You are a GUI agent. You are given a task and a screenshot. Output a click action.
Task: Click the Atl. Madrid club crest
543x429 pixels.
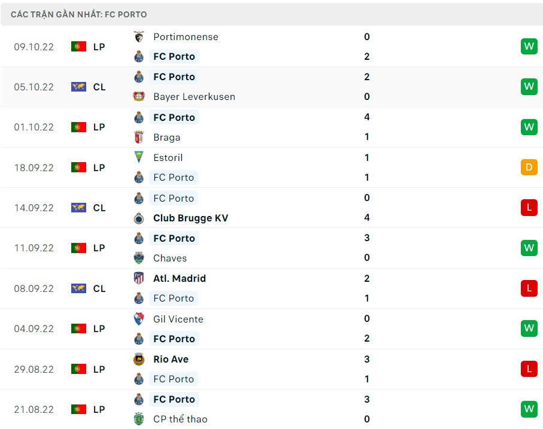click(138, 278)
